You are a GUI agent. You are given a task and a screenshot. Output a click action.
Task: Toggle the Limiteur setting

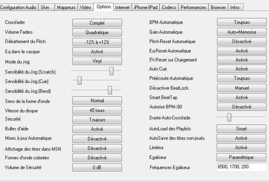click(x=242, y=148)
